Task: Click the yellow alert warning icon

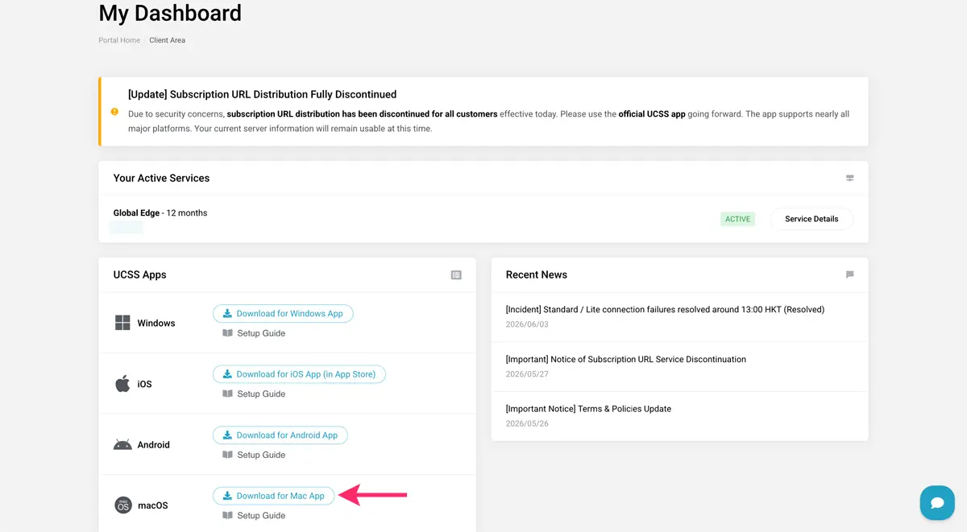Action: pyautogui.click(x=114, y=112)
